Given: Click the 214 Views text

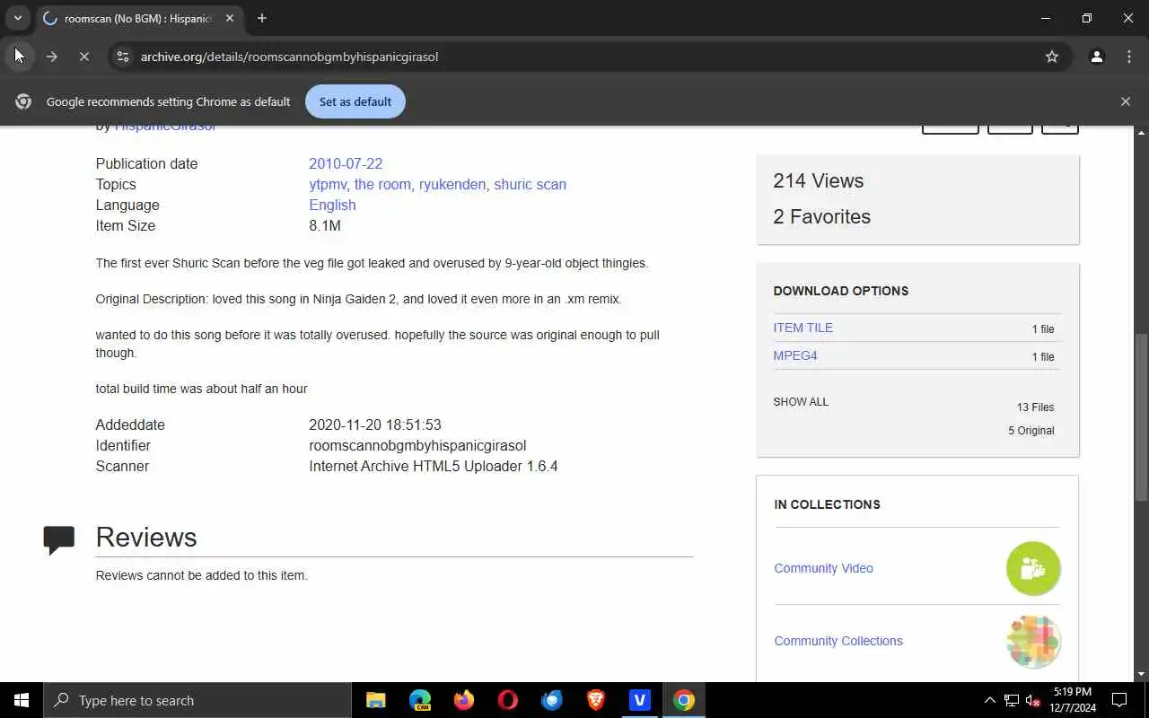Looking at the screenshot, I should pyautogui.click(x=819, y=180).
